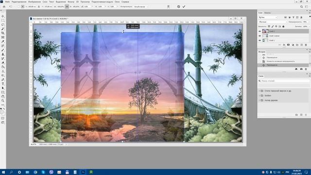Select the Eyedropper tool
The height and width of the screenshot is (175, 311).
pos(3,41)
